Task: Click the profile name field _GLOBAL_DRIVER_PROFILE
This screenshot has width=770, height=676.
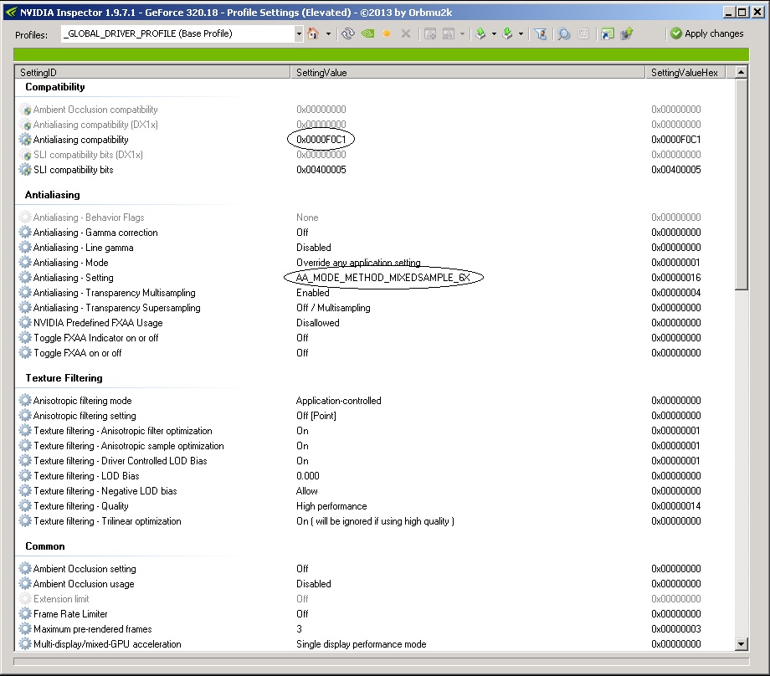Action: coord(177,33)
